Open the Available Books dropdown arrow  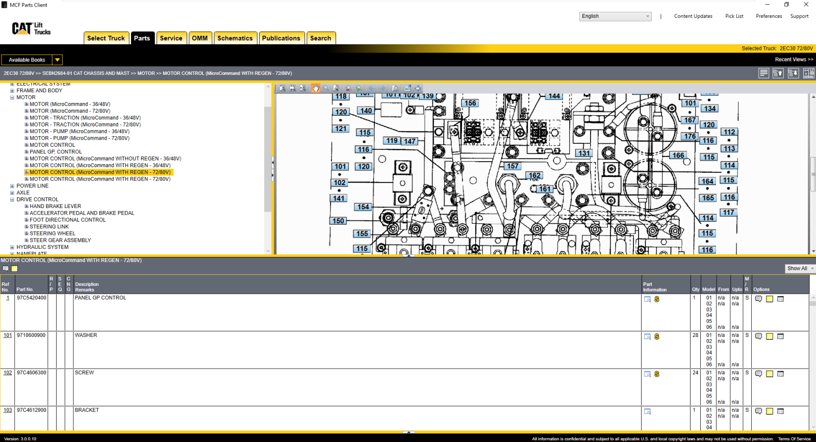click(x=57, y=60)
